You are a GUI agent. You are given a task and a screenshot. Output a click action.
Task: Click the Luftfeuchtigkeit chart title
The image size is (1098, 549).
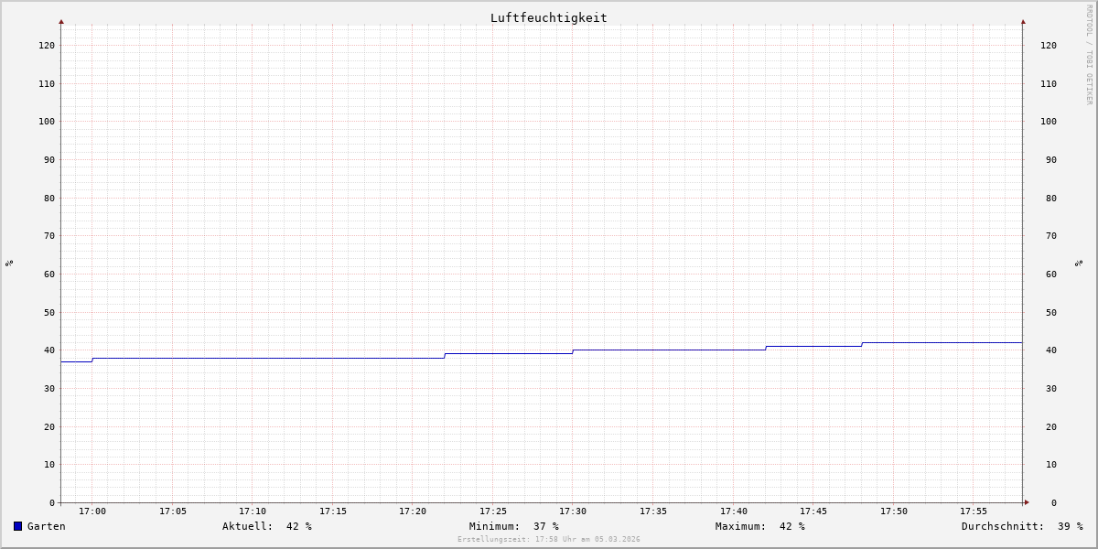(x=549, y=17)
